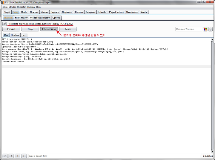The width and height of the screenshot is (215, 160).
Task: Open the proxy Options sub-tab
Action: pyautogui.click(x=56, y=18)
